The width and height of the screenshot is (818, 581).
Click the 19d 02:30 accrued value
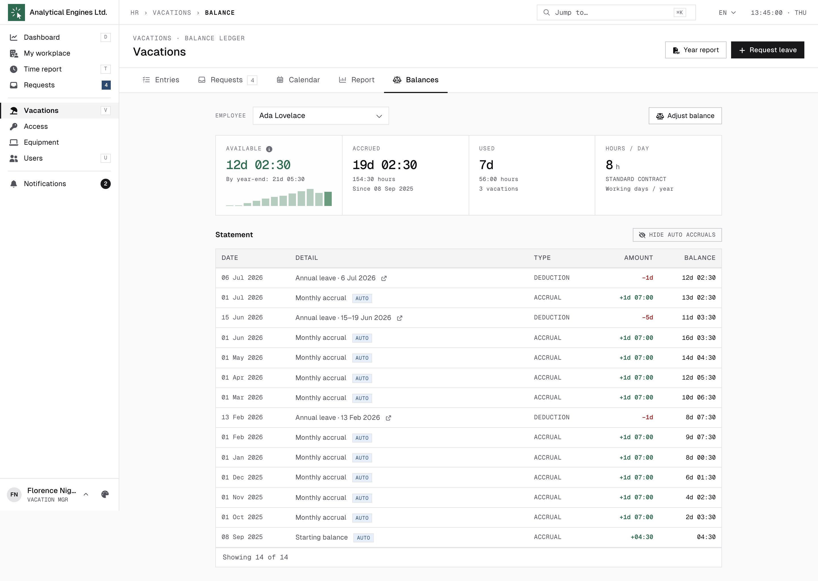385,165
